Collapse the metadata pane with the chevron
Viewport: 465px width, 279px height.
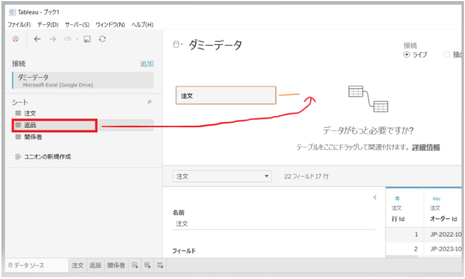point(375,197)
